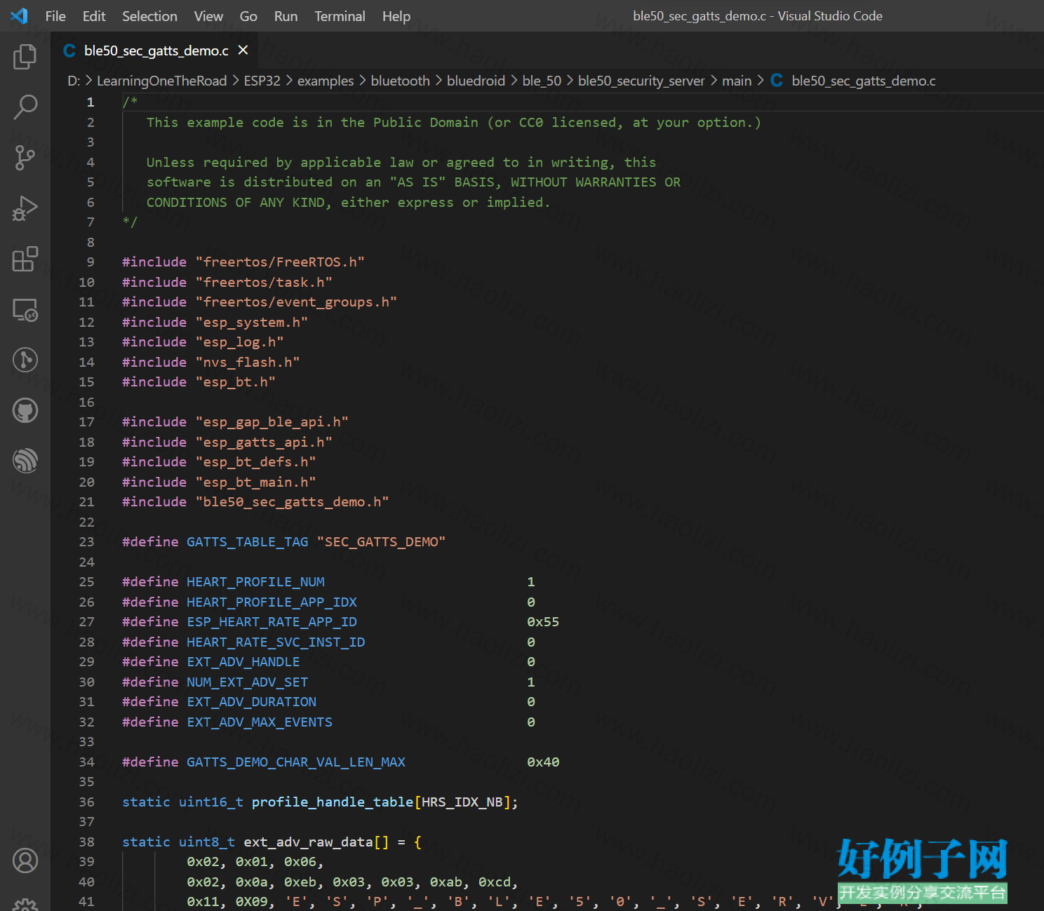Click the "esp_bt.h" include string

235,382
